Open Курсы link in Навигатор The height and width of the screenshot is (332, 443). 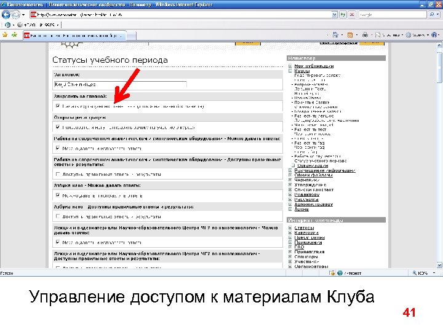pos(301,71)
